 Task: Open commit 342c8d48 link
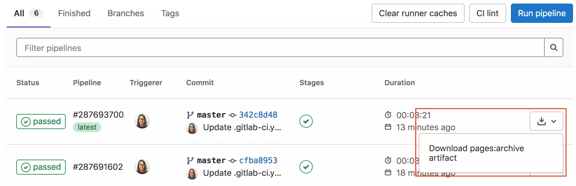coord(258,115)
